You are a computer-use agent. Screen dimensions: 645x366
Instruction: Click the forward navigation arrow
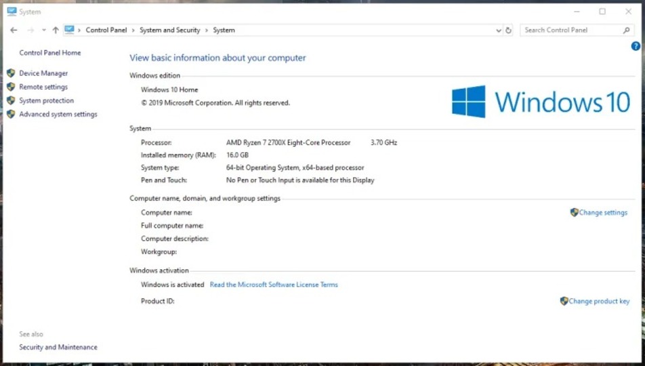pyautogui.click(x=30, y=30)
